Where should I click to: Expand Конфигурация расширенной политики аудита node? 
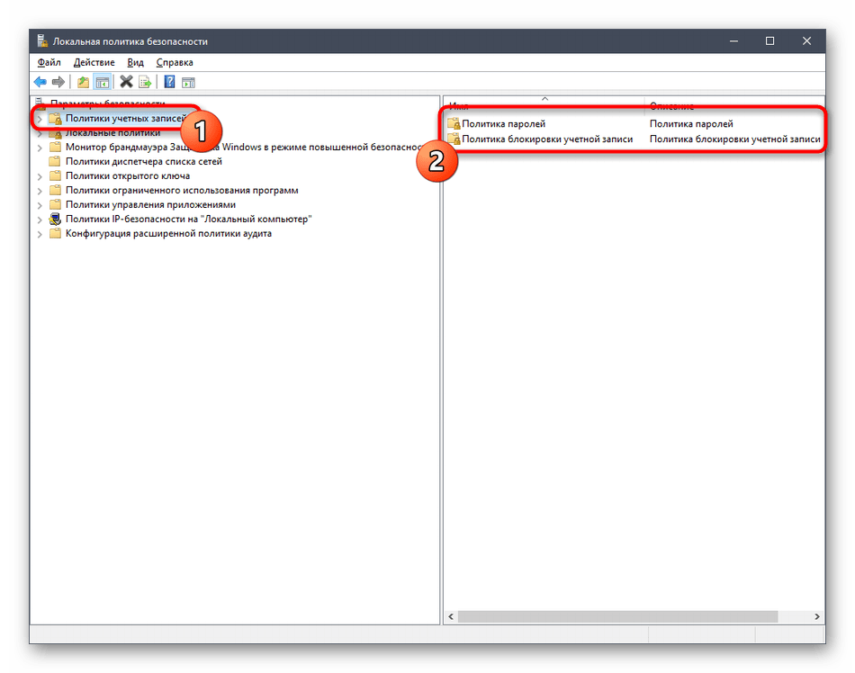click(39, 234)
